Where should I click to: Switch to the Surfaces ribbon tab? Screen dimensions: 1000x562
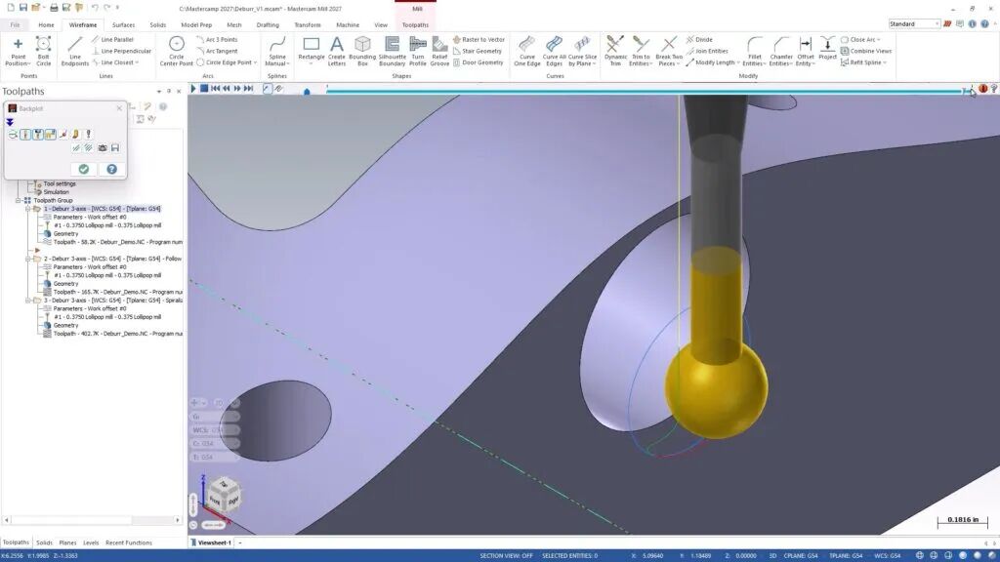(x=123, y=24)
